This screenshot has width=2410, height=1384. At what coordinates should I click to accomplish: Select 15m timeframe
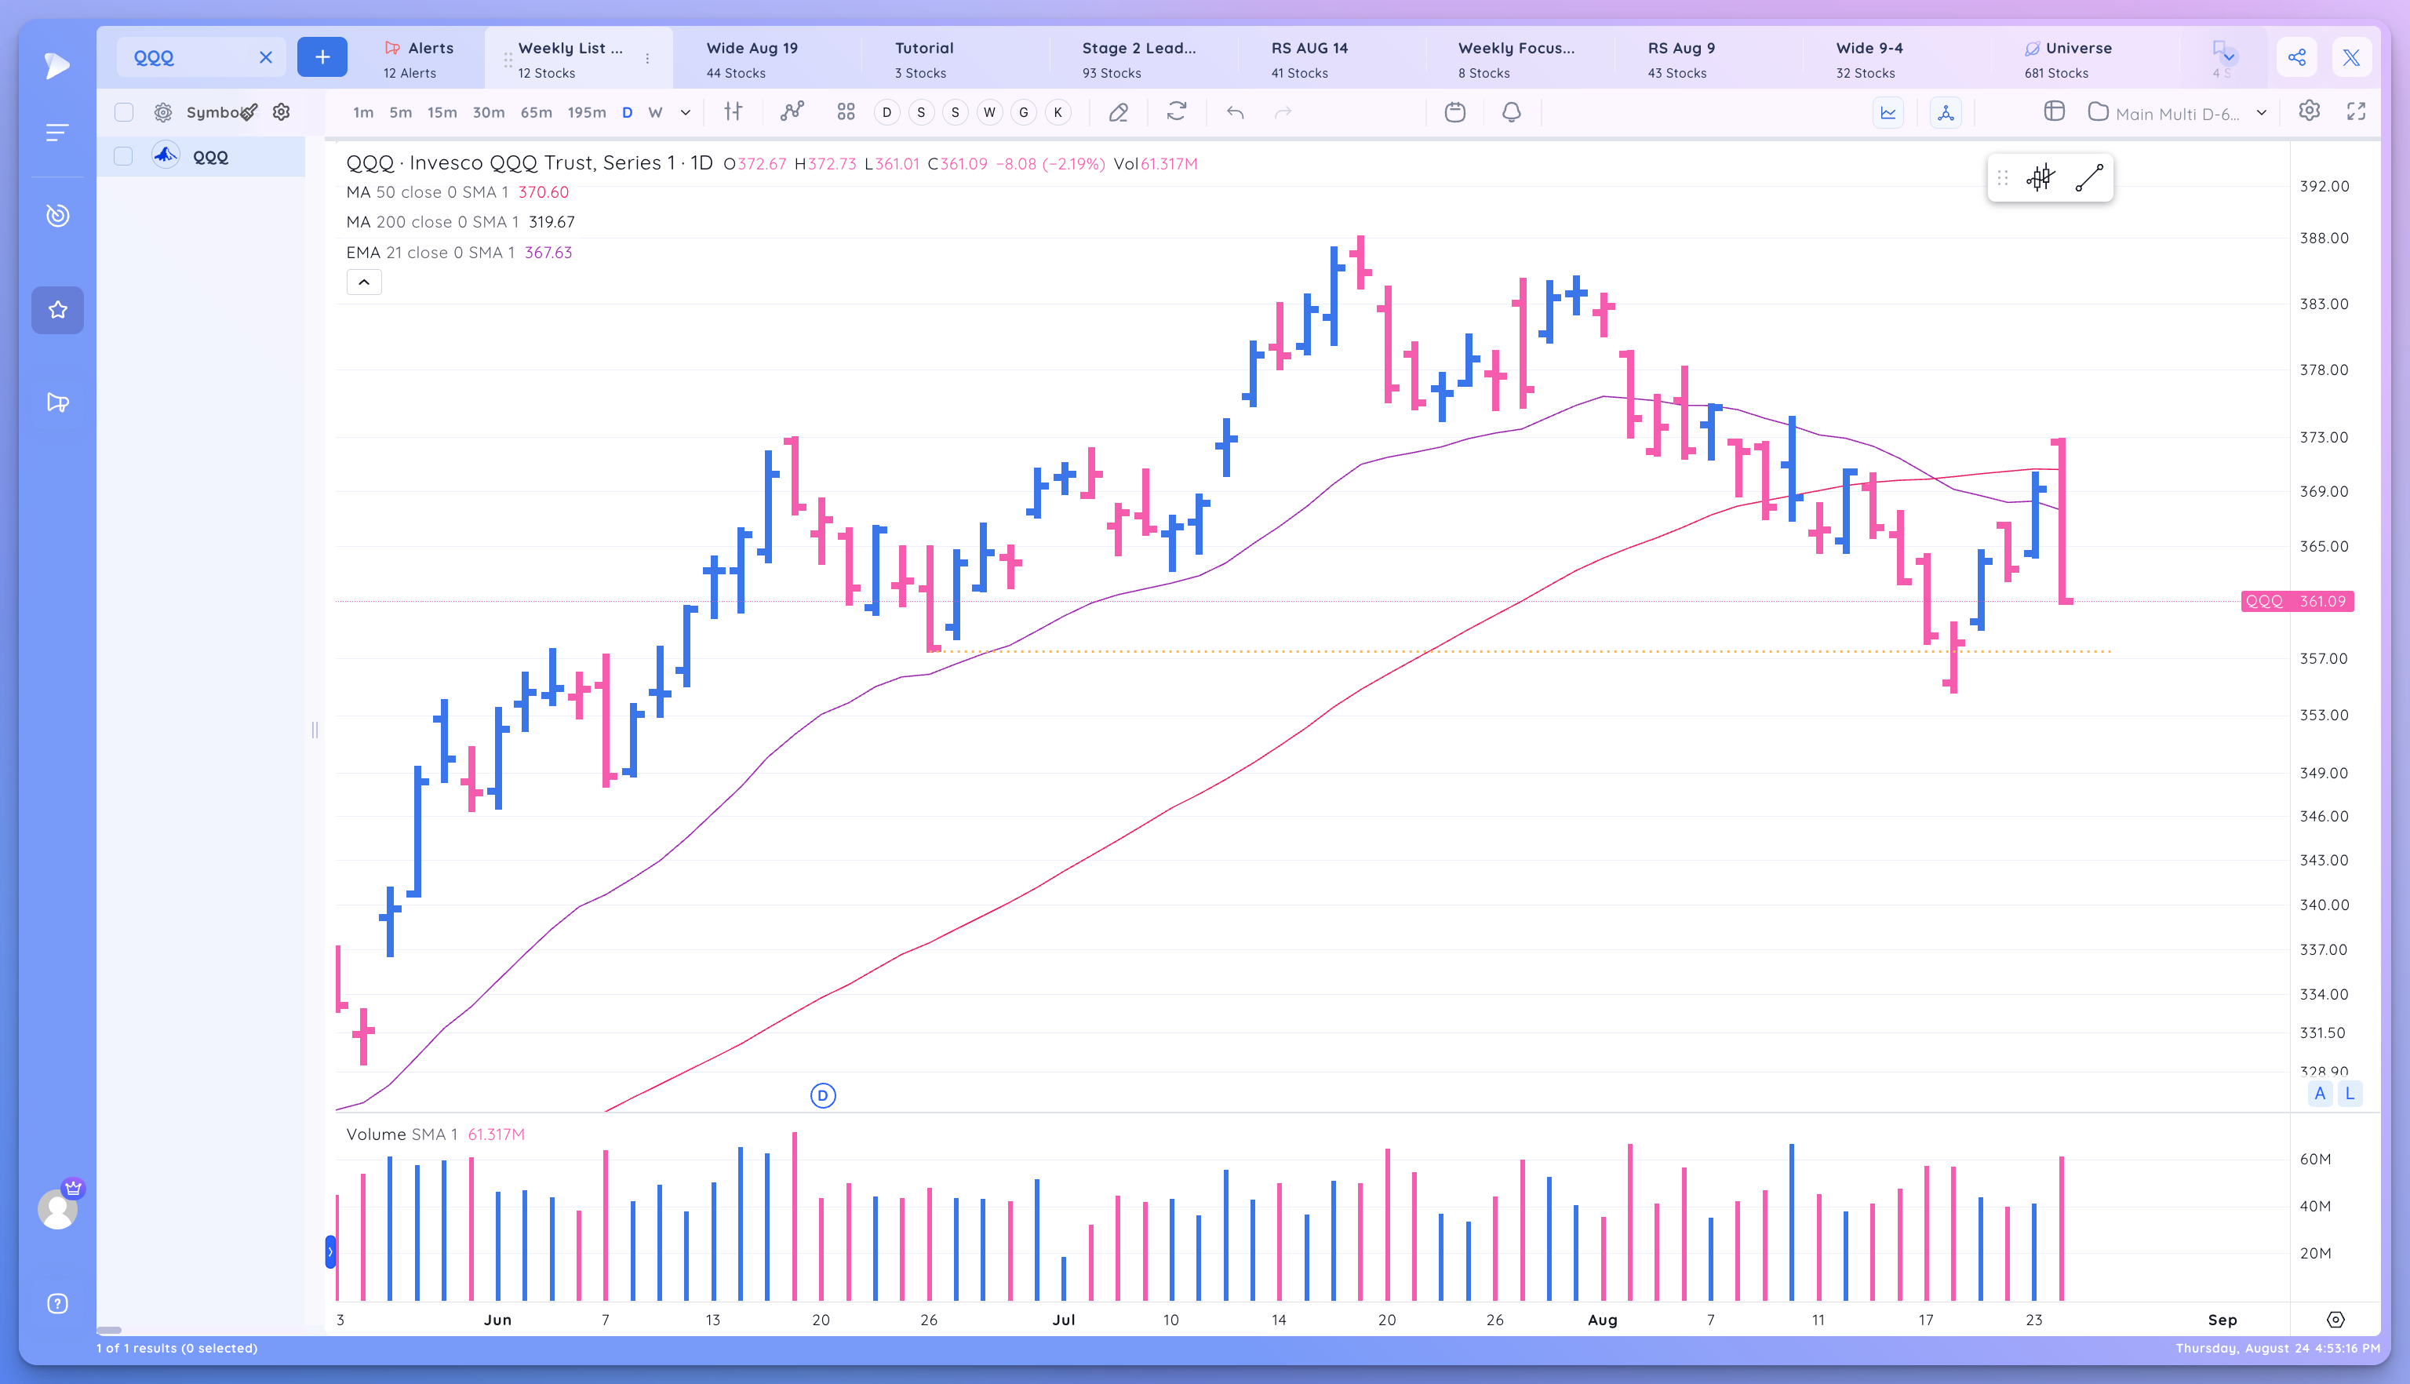442,112
